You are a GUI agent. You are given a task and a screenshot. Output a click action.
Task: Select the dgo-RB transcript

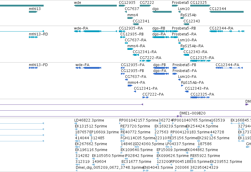point(162,31)
